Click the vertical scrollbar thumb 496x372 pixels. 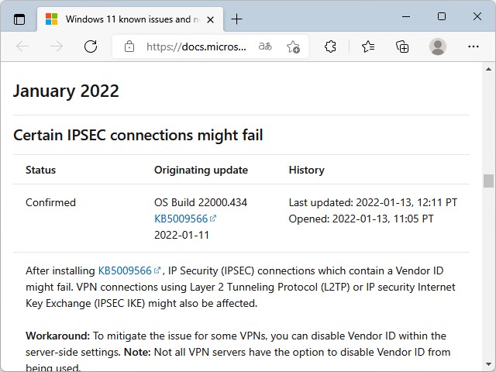tap(488, 181)
